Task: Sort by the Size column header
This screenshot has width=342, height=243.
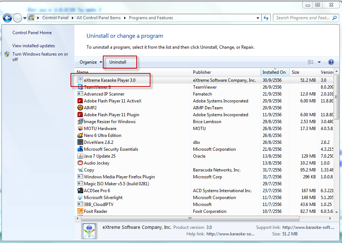Action: [x=304, y=72]
